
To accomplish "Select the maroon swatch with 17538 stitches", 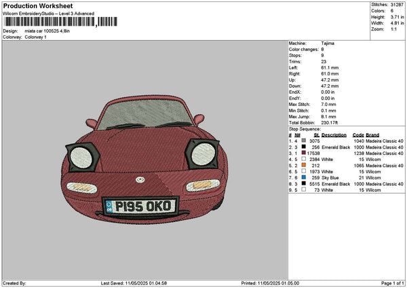I will click(x=304, y=153).
